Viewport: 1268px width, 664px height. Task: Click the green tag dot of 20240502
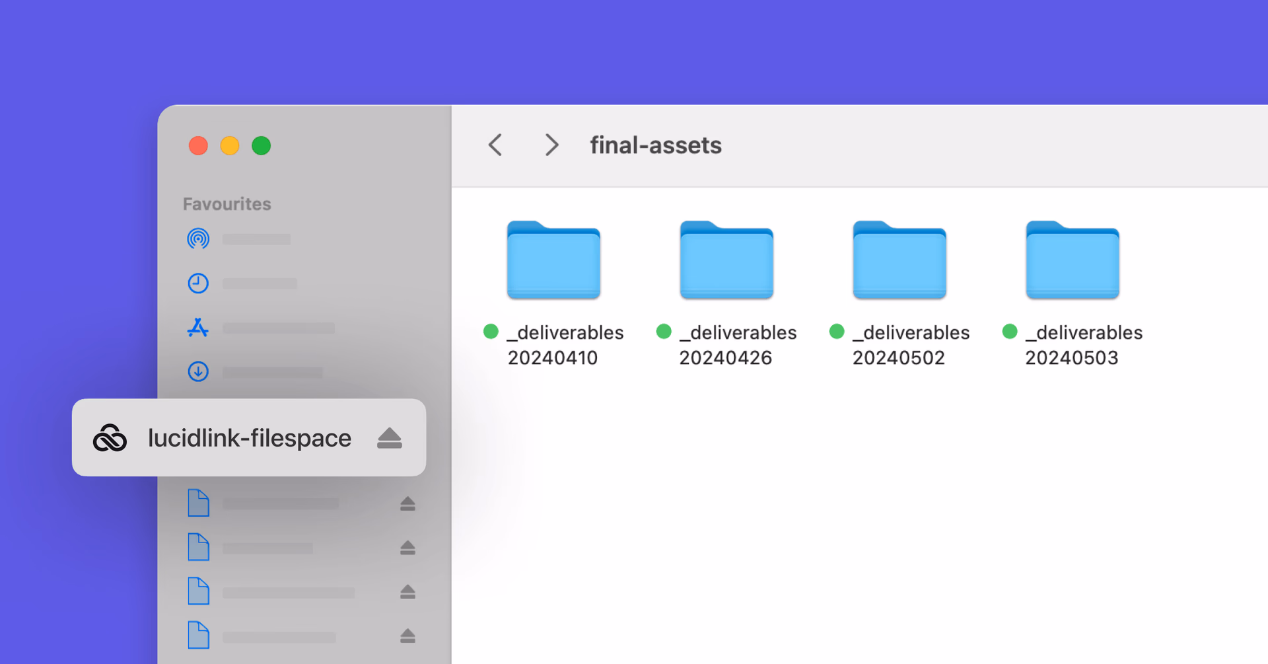(837, 332)
